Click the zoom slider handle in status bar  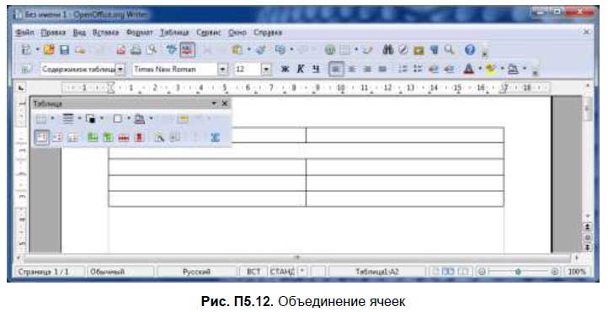click(518, 272)
